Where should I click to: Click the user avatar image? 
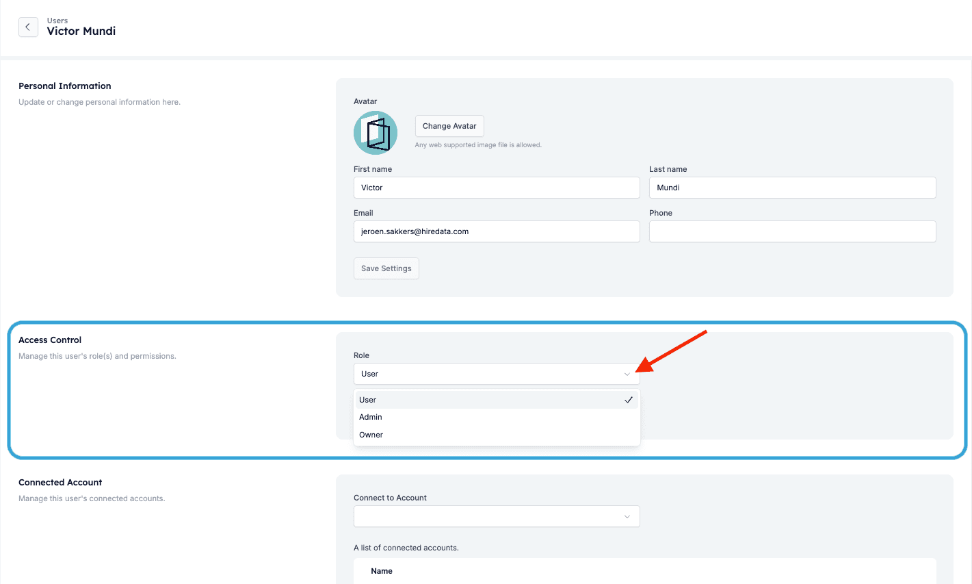[x=376, y=133]
